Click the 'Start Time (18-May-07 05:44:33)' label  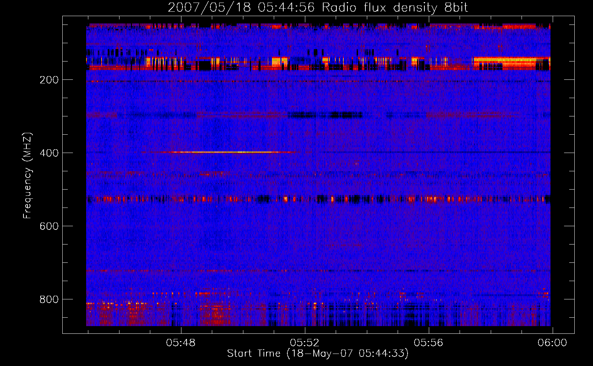click(x=318, y=354)
